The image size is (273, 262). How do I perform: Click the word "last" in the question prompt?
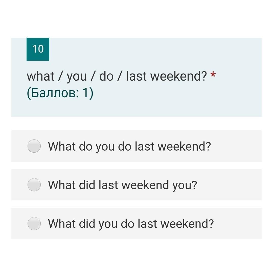click(136, 76)
